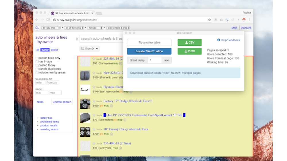Open the auto wheels & tires dropdown

click(118, 28)
